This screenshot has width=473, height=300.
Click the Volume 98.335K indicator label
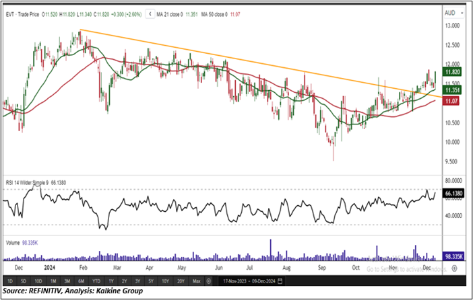pyautogui.click(x=22, y=242)
